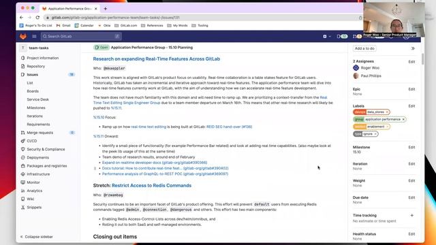Click the Wiki book icon
This screenshot has height=245, width=436.
pos(22,199)
